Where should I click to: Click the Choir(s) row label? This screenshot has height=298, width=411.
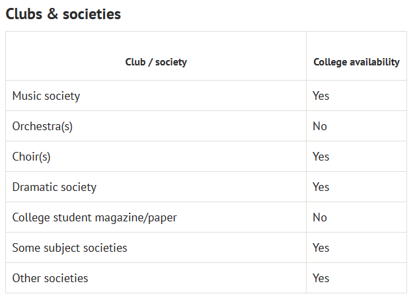[x=31, y=157]
